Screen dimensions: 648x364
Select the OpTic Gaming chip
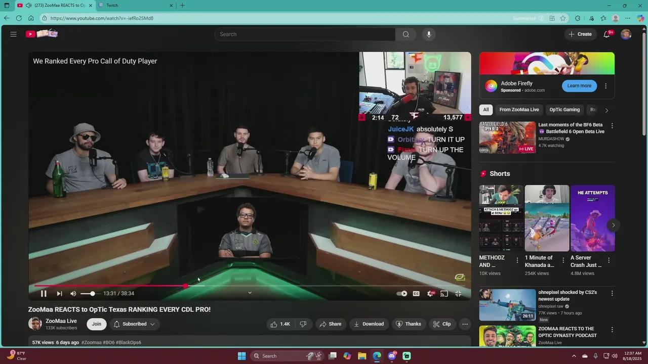pos(564,110)
